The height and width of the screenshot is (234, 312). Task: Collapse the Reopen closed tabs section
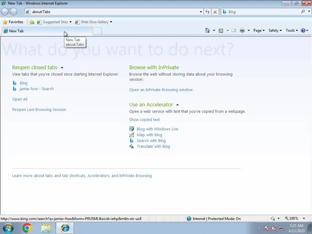click(x=62, y=68)
